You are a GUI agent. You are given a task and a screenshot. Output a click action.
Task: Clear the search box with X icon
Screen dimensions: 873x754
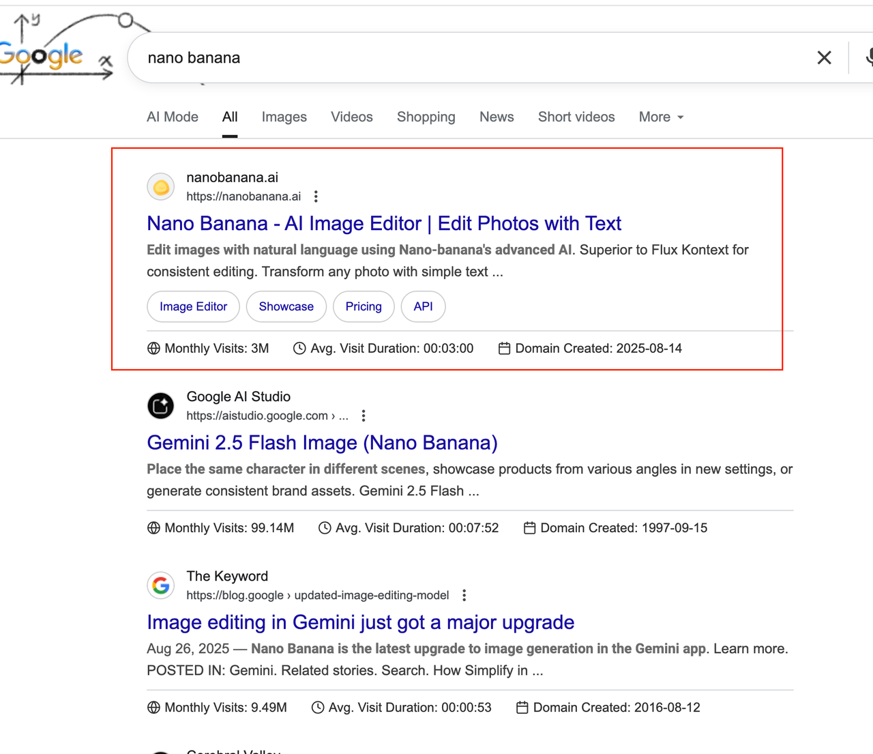point(824,58)
